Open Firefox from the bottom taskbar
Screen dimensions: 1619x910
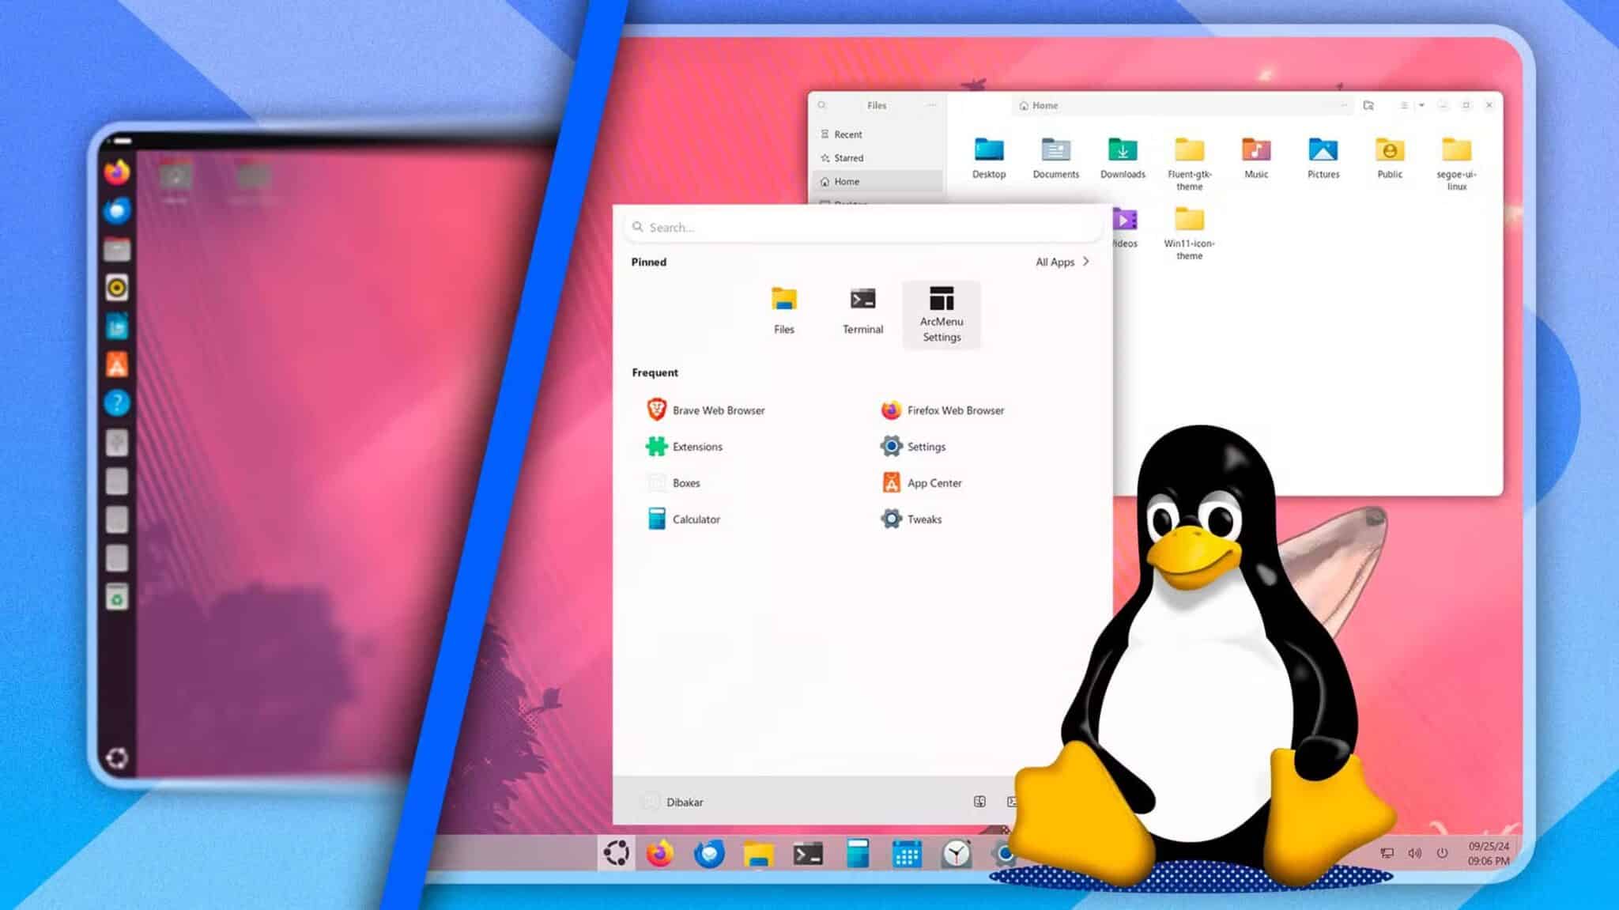click(x=660, y=854)
